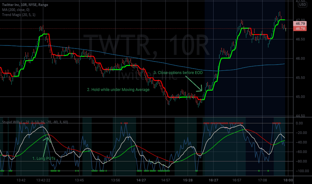Open the MA (200, close, 0) indicator legend
The width and height of the screenshot is (312, 184).
pyautogui.click(x=16, y=10)
